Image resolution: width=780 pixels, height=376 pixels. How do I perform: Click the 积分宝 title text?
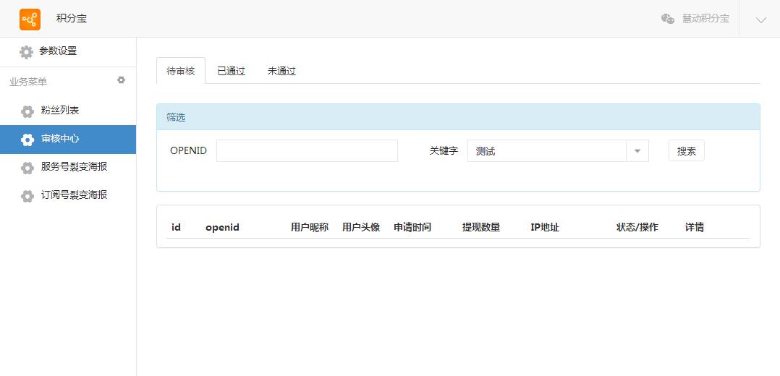[x=72, y=19]
